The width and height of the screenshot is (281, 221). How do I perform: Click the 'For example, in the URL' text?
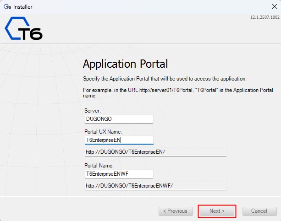178,93
